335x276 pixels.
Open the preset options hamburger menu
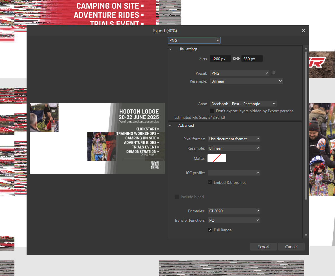(x=274, y=73)
